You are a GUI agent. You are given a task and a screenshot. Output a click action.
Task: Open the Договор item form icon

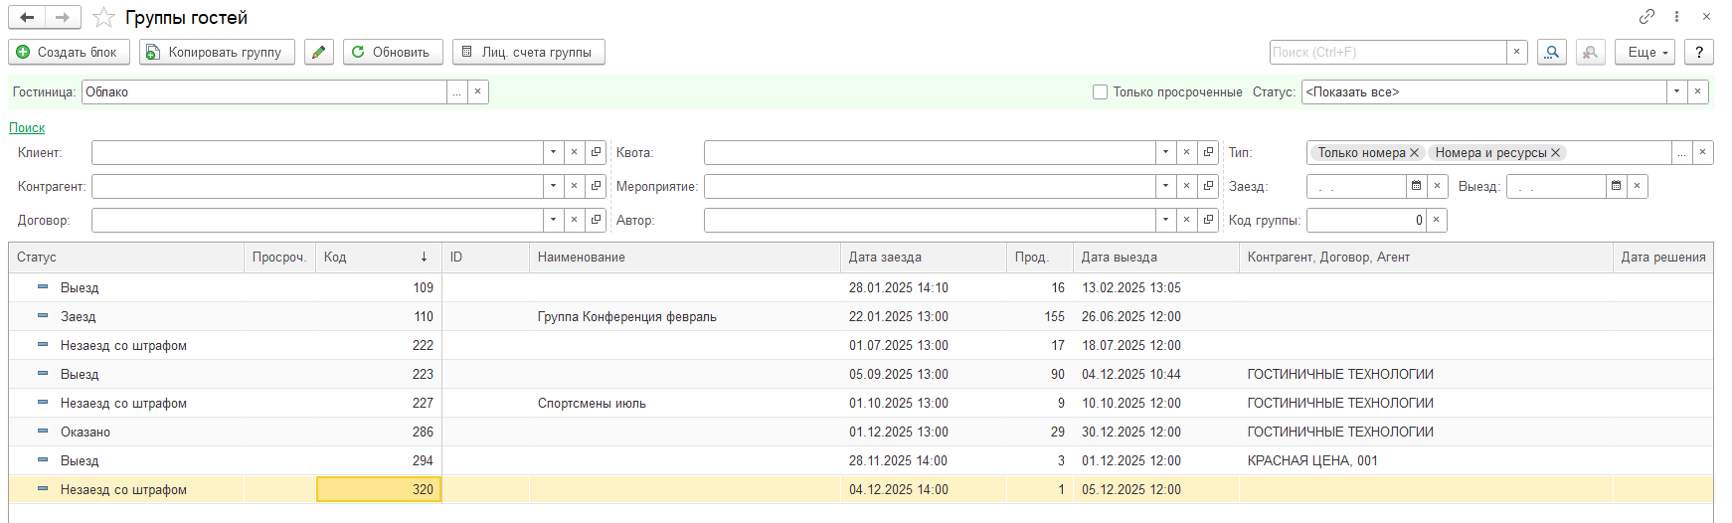(x=596, y=220)
